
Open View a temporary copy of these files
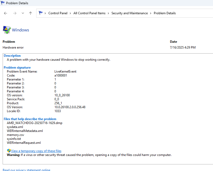click(36, 151)
